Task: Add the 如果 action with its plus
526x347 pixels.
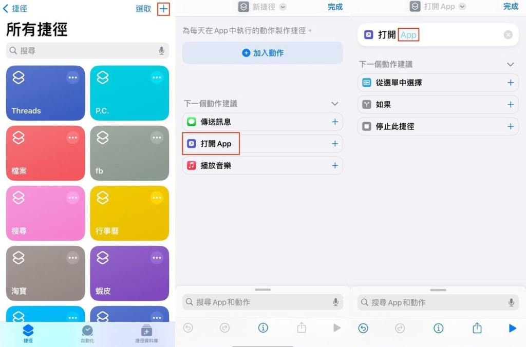Action: coord(511,105)
